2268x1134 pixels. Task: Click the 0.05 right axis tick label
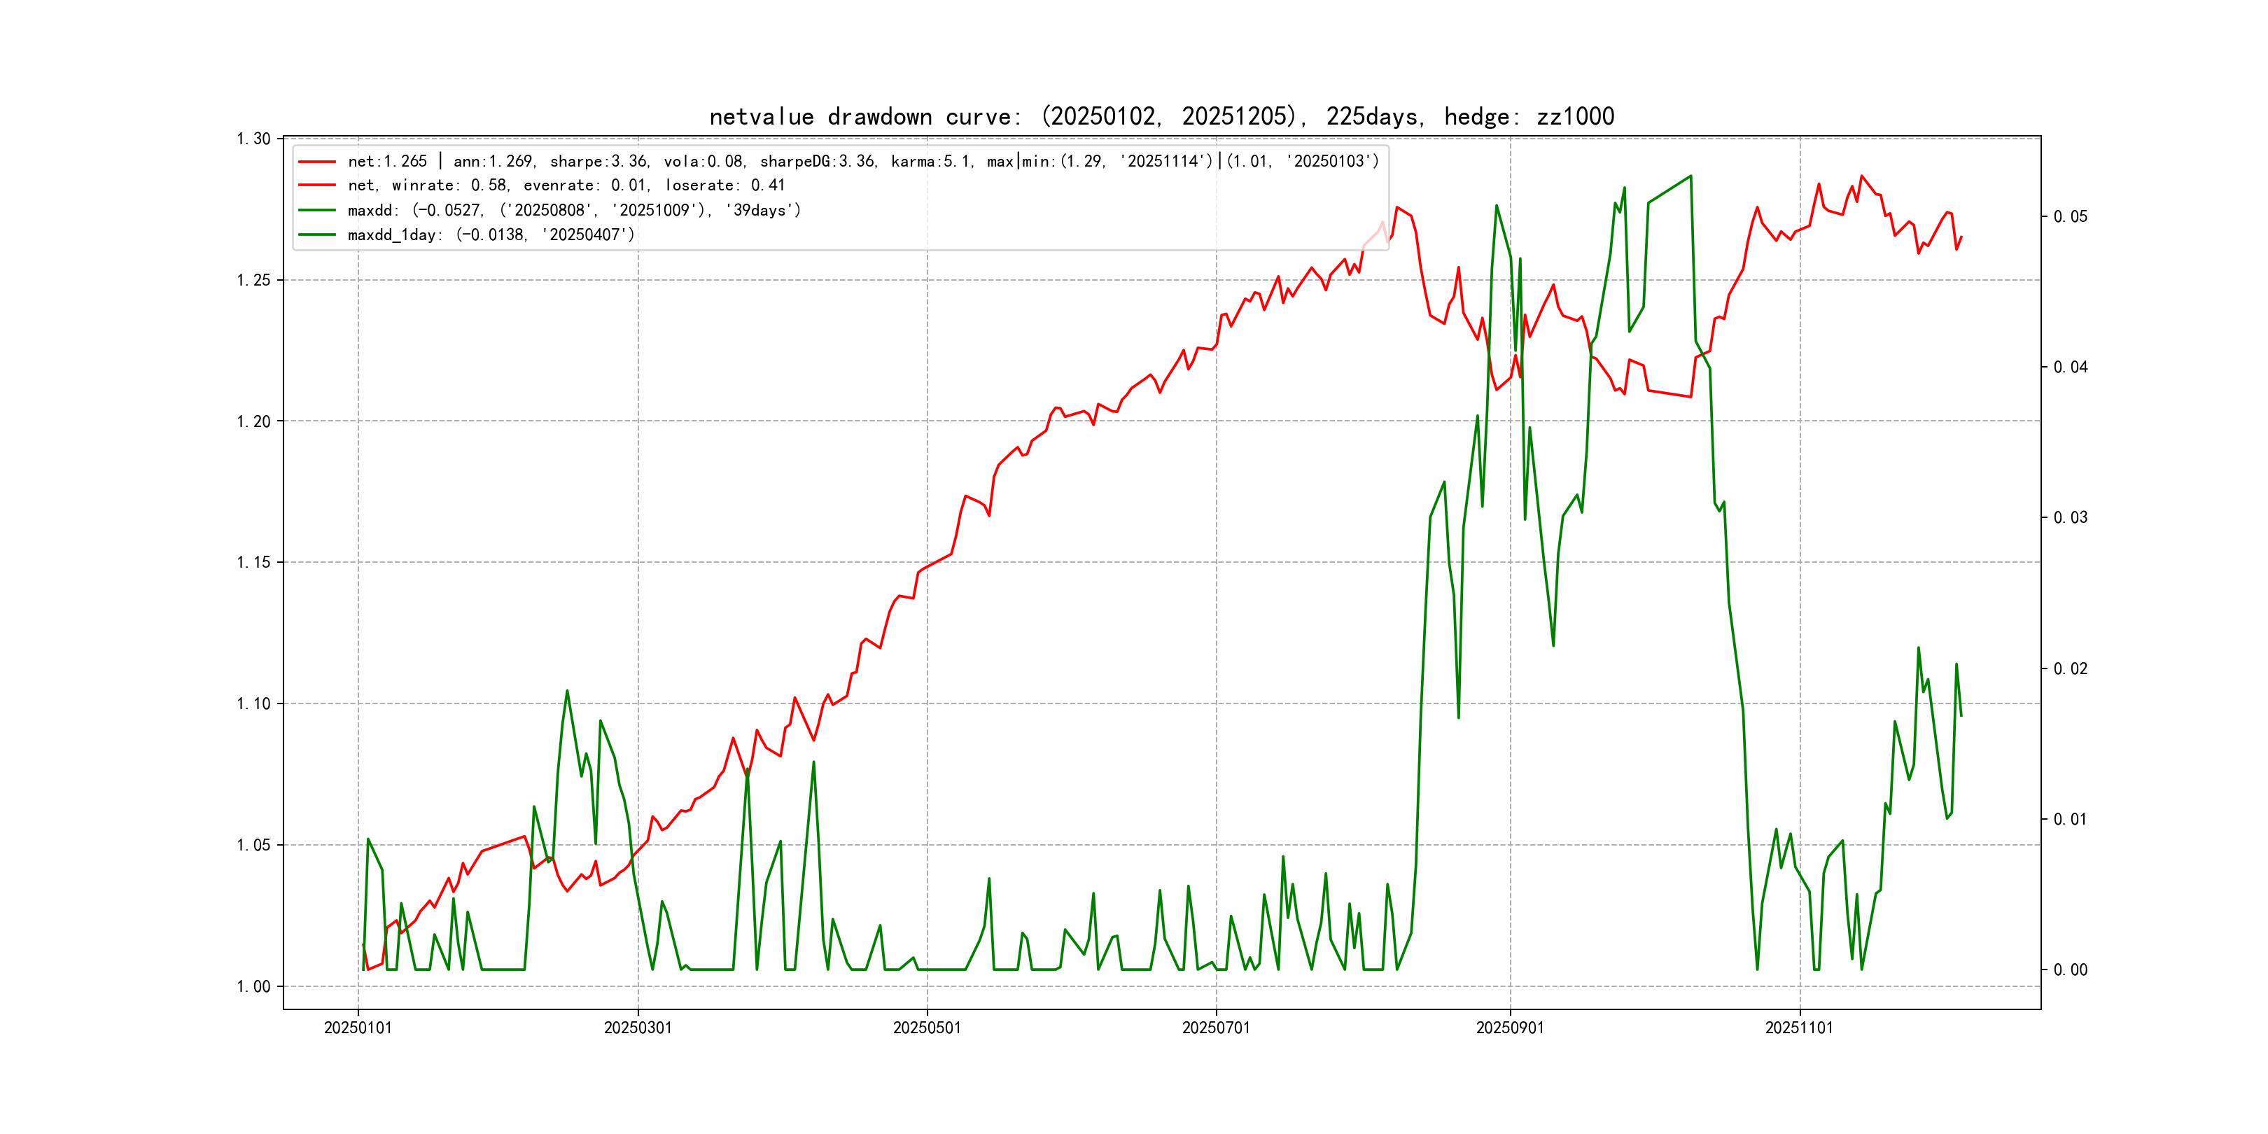pyautogui.click(x=2070, y=218)
